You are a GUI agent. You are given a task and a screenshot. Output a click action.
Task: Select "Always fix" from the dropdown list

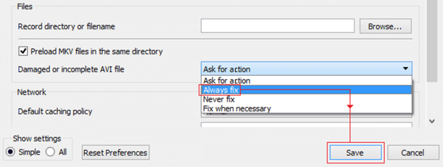pos(306,90)
